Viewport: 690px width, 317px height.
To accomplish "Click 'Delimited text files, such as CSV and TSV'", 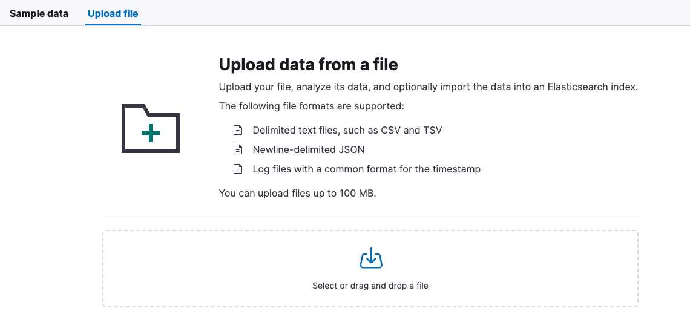I will tap(347, 130).
